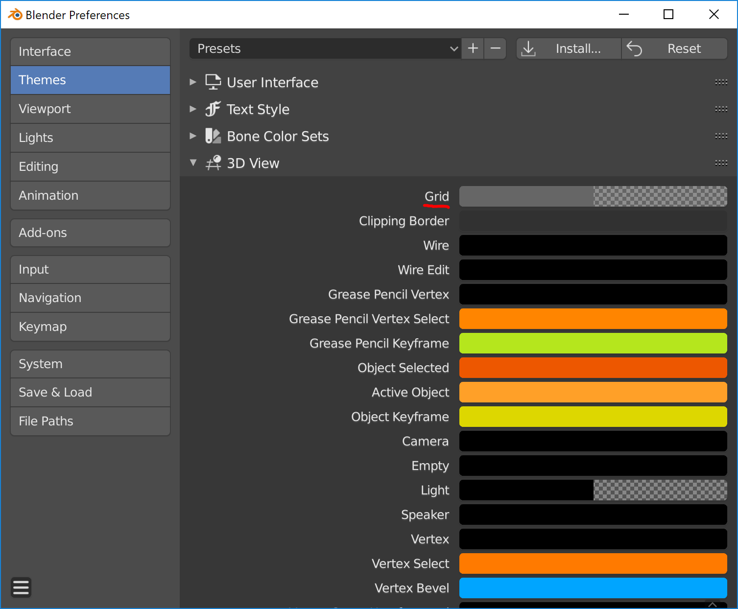Open the hamburger menu at the bottom left
Screen dimensions: 738x609
21,587
